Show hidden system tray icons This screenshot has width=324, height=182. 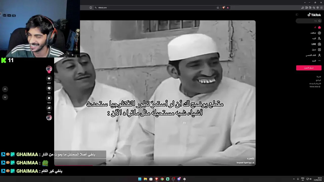click(294, 179)
